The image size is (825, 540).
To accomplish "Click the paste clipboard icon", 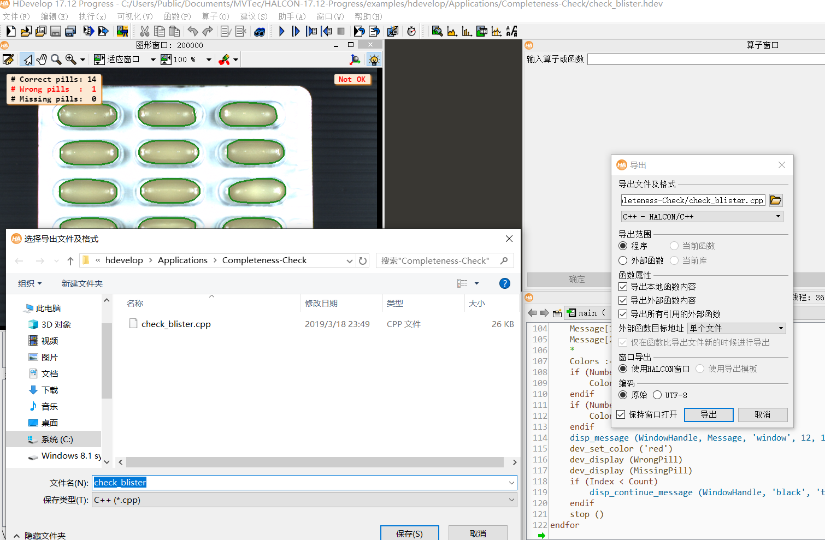I will tap(174, 31).
